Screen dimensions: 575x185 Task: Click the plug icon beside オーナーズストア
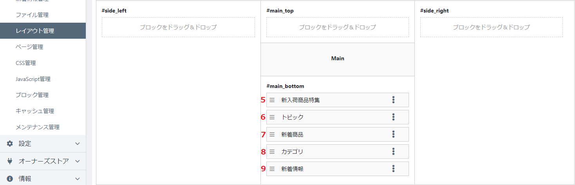point(10,161)
